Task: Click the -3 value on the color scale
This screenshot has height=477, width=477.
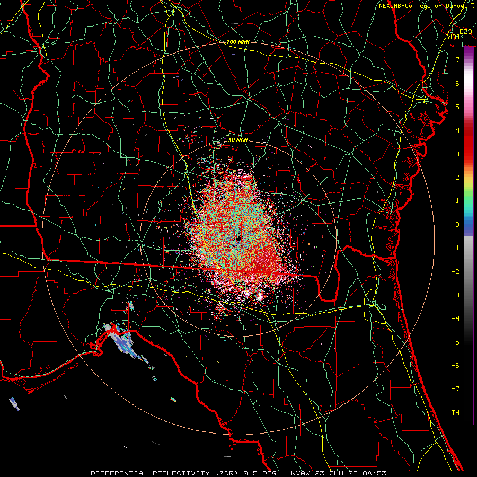Action: coord(455,295)
